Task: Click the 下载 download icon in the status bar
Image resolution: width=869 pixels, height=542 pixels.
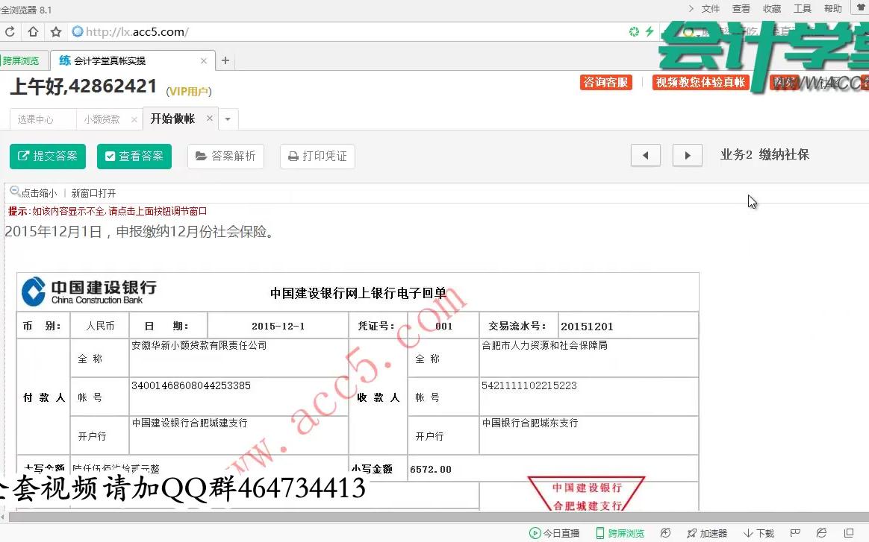Action: pyautogui.click(x=759, y=533)
